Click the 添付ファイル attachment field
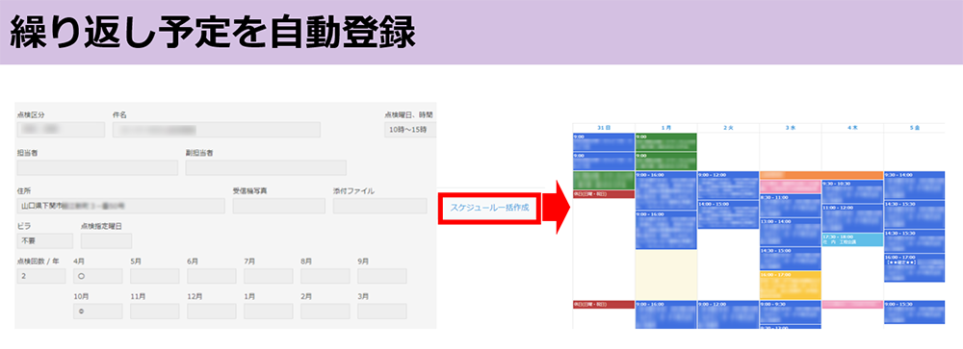The height and width of the screenshot is (349, 963). click(x=379, y=206)
